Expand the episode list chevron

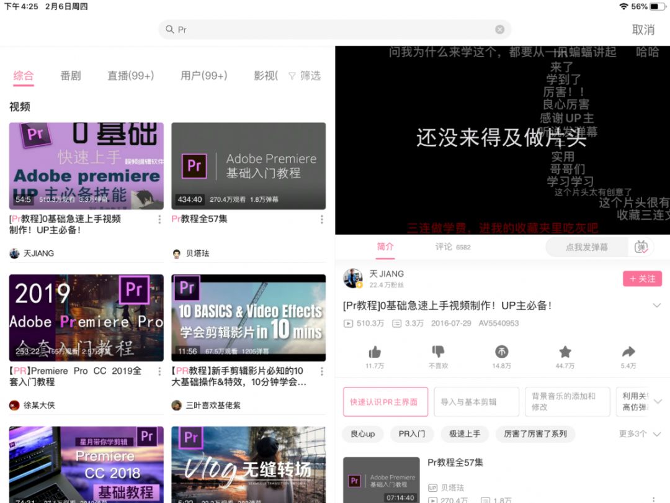pos(658,402)
